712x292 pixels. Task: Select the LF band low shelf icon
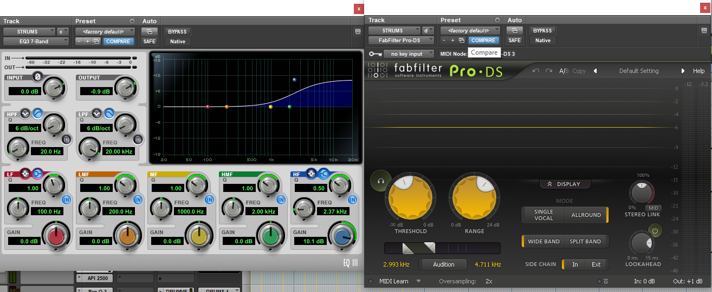[x=37, y=174]
